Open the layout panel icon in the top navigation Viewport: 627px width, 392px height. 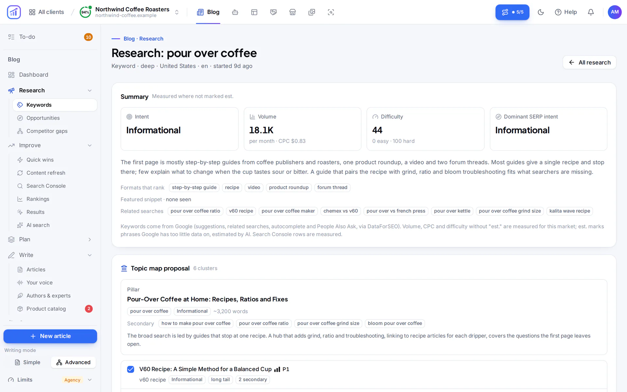pos(254,12)
